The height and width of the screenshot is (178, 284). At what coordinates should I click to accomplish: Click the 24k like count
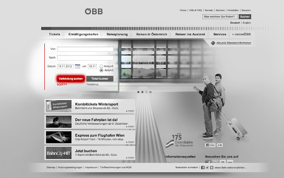(x=220, y=145)
